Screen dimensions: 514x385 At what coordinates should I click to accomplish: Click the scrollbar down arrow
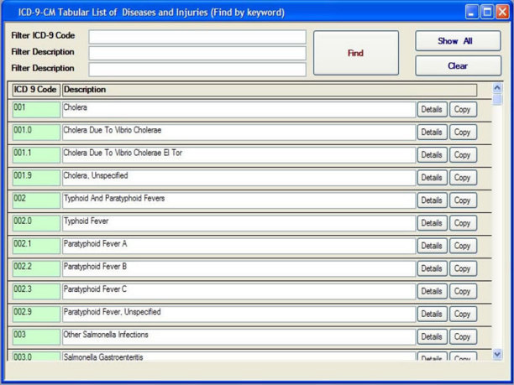[x=497, y=354]
